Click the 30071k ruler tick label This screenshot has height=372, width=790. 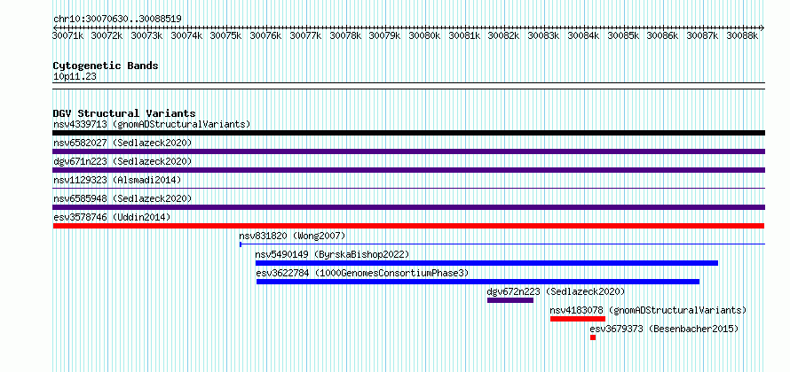67,35
